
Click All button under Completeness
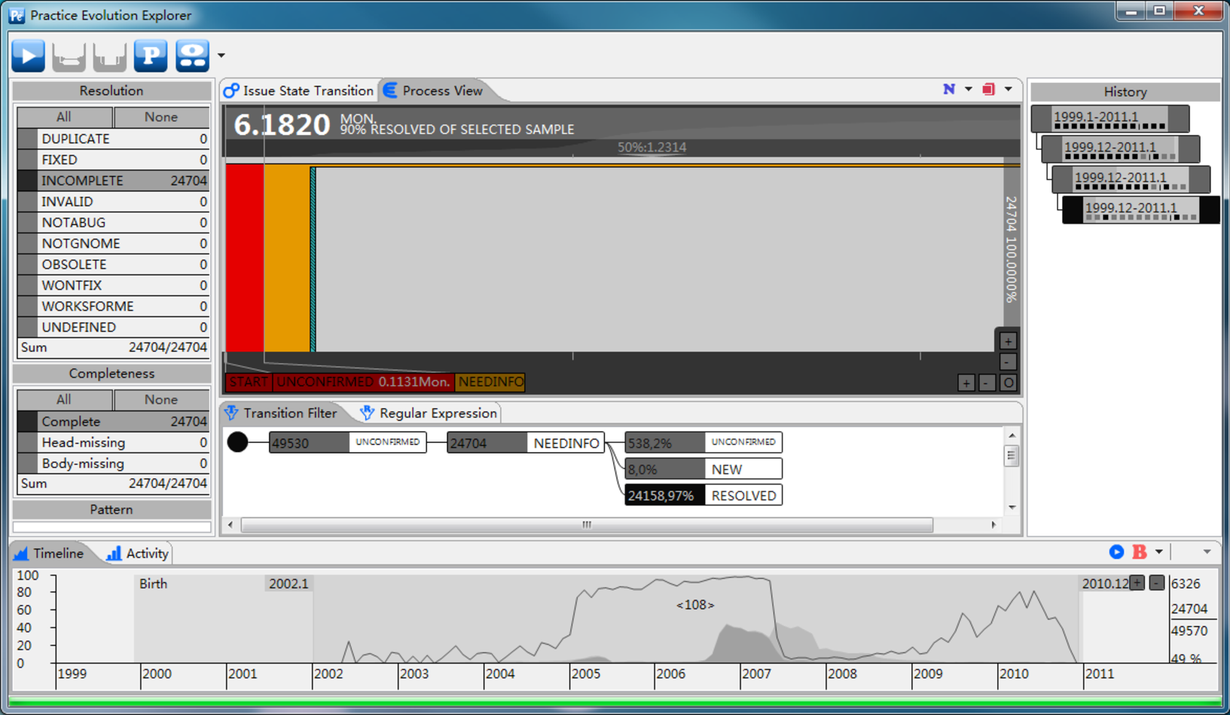point(64,399)
